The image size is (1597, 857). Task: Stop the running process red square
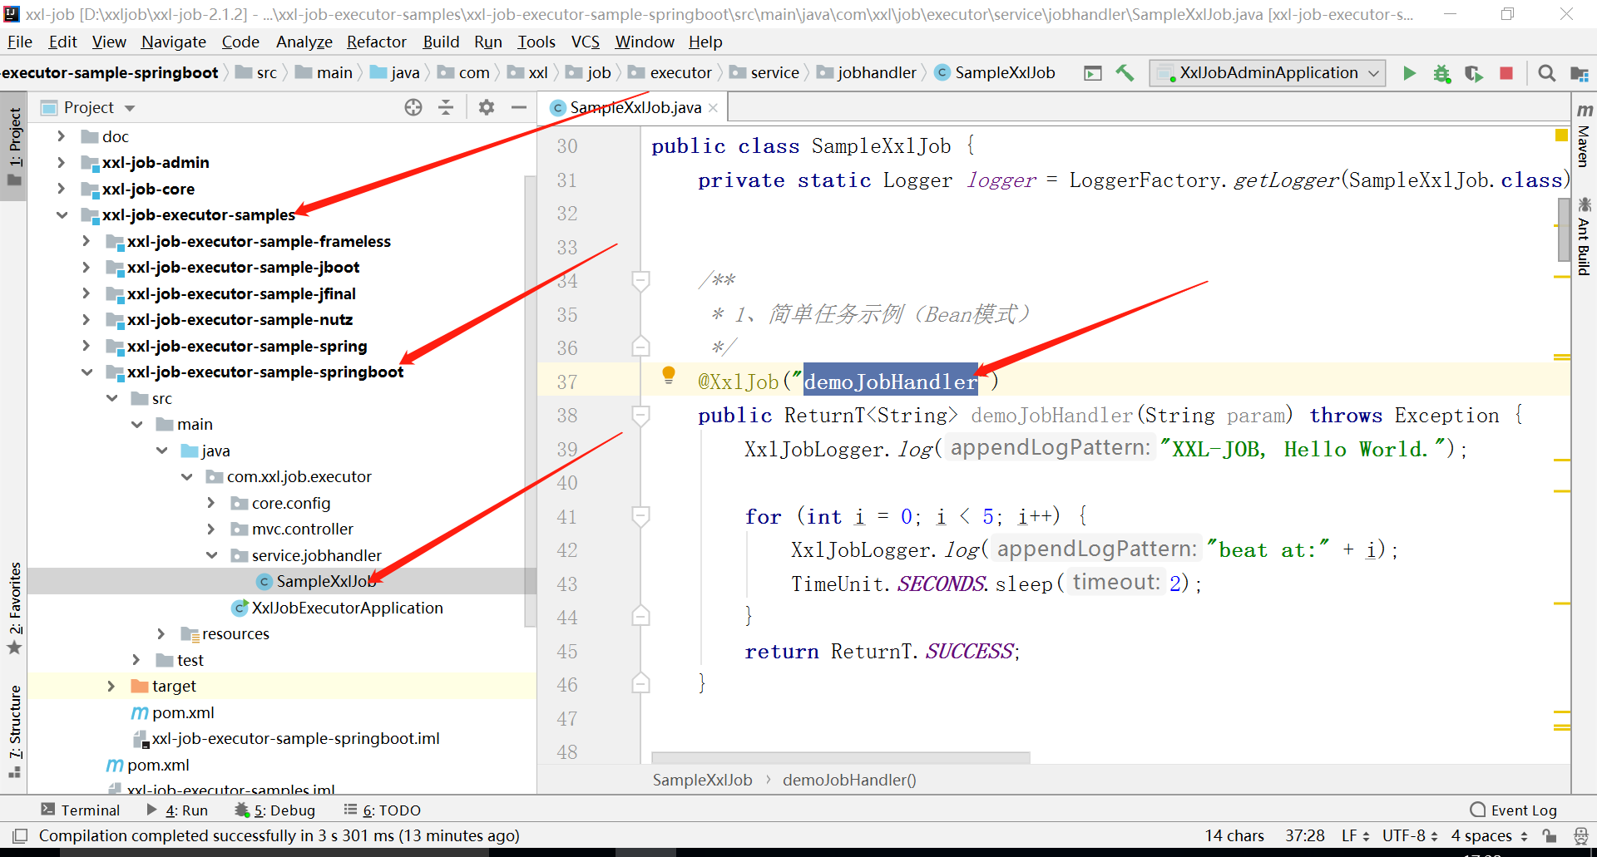click(1506, 73)
